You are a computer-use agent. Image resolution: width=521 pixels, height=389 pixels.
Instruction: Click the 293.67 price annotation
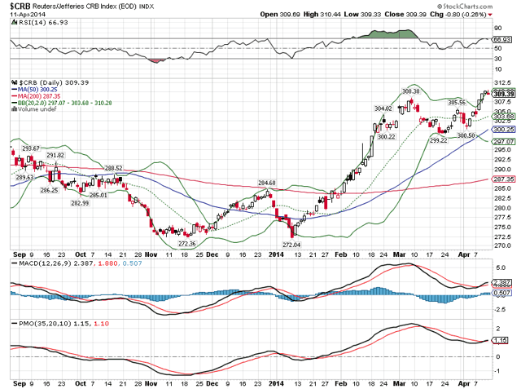point(31,148)
